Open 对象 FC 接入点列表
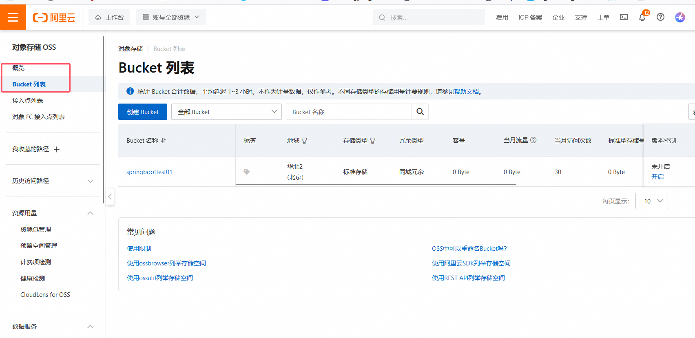695x338 pixels. pos(38,117)
